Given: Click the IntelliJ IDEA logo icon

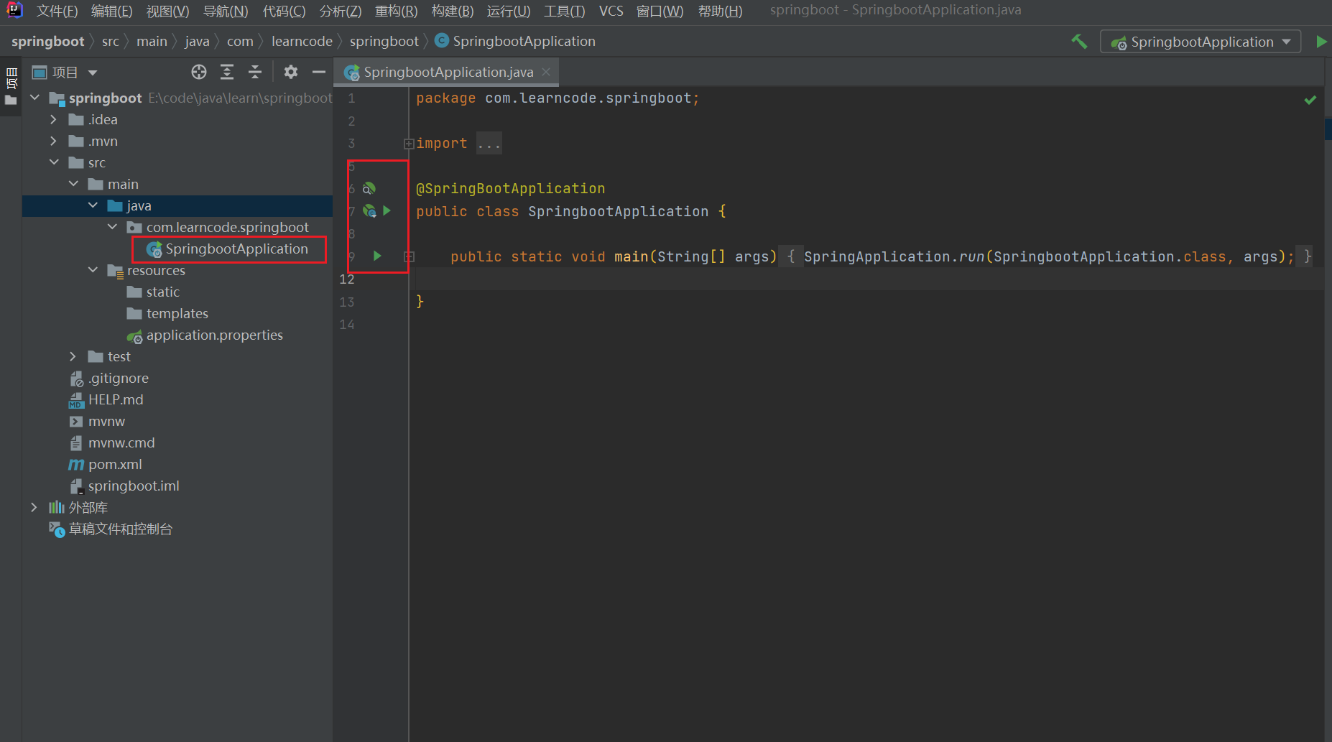Looking at the screenshot, I should click(14, 11).
